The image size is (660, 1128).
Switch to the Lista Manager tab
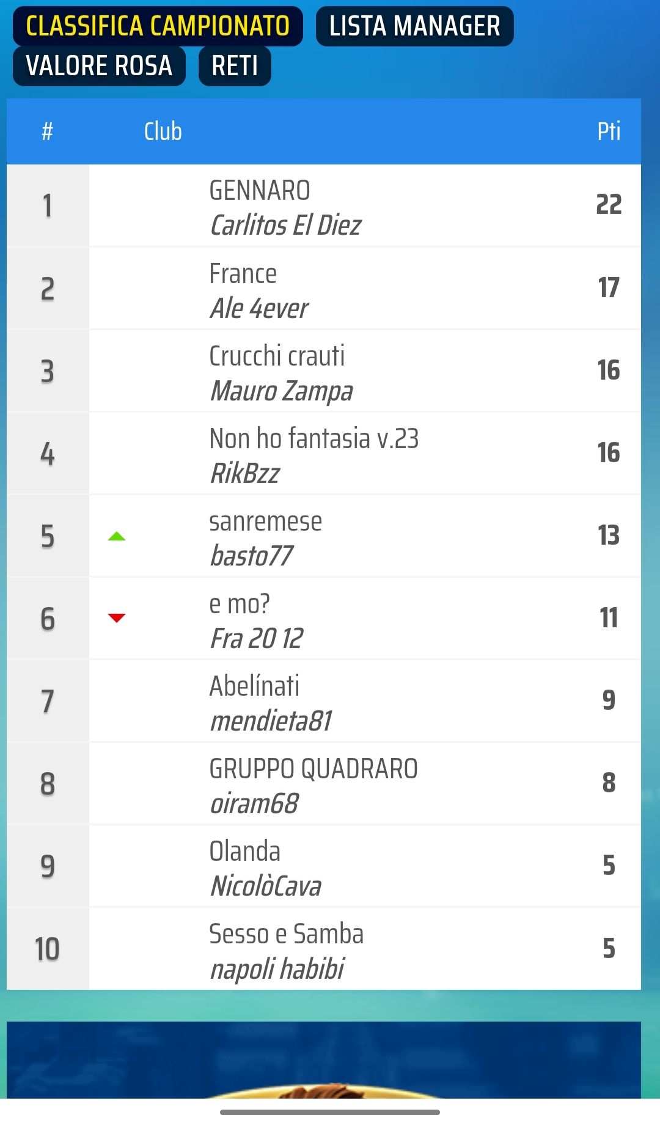(x=414, y=26)
